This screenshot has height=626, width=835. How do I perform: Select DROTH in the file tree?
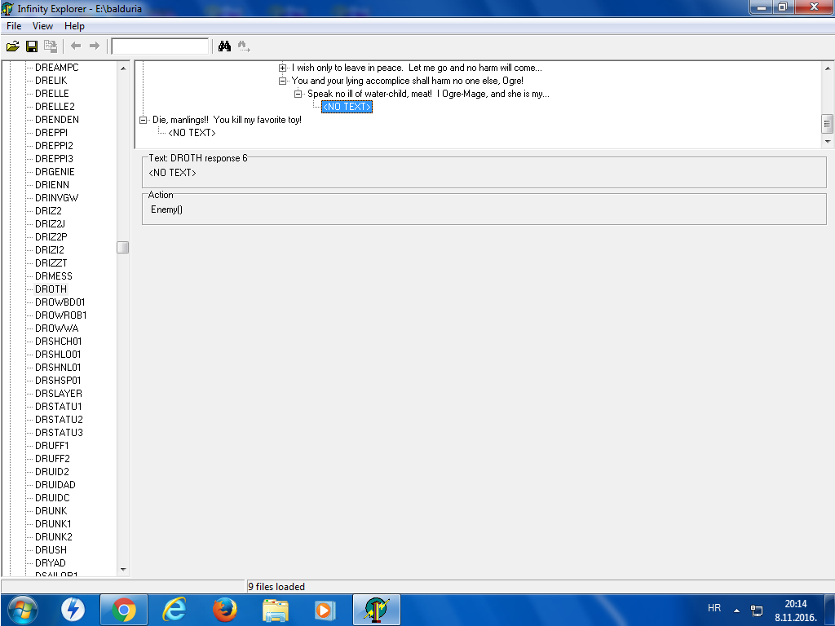pyautogui.click(x=51, y=289)
